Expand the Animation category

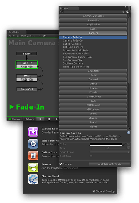click(93, 20)
